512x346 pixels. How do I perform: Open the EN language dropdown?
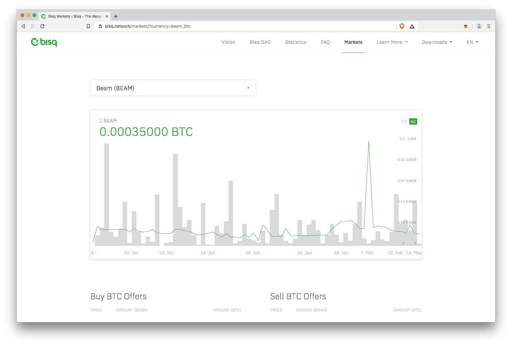(473, 42)
